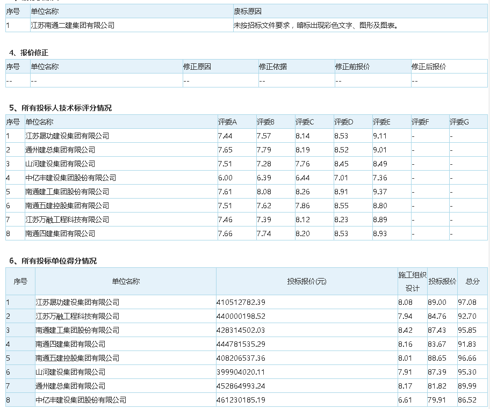Select the 总分 column header

click(x=472, y=282)
